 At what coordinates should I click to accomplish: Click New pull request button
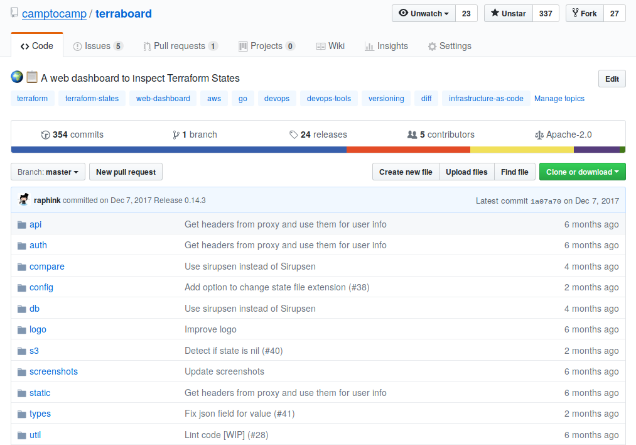(126, 172)
